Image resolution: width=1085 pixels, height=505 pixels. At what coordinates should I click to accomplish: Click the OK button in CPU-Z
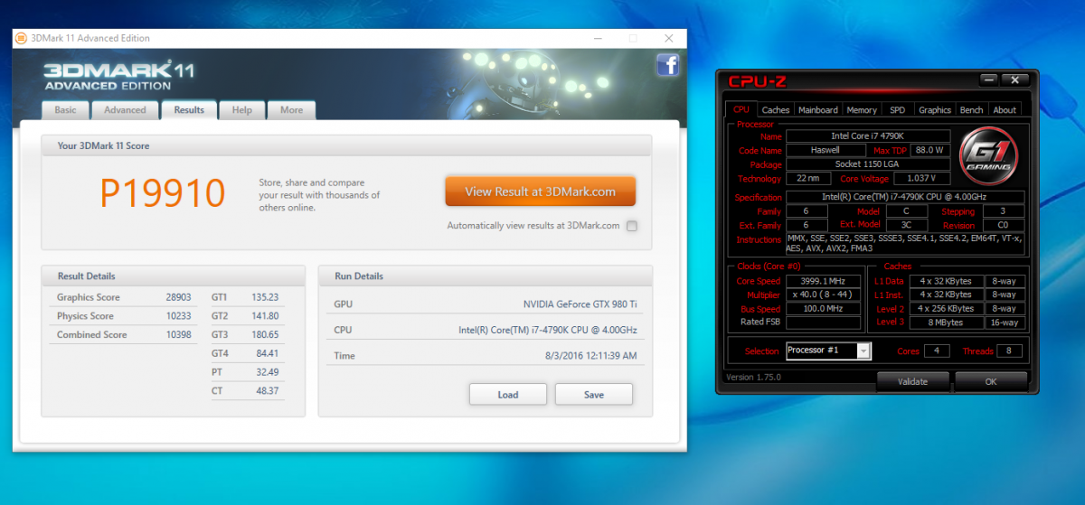click(991, 381)
